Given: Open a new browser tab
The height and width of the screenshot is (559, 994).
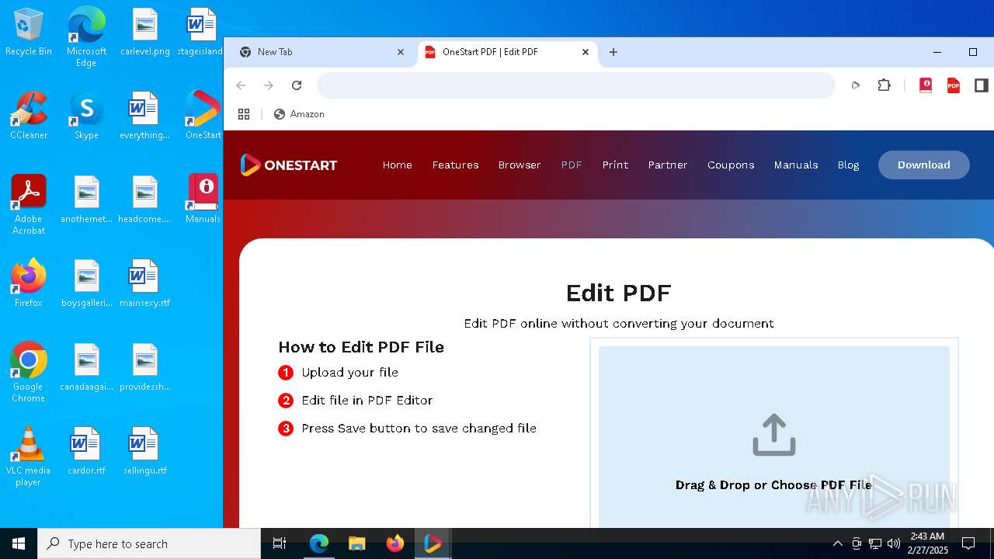Looking at the screenshot, I should (613, 52).
